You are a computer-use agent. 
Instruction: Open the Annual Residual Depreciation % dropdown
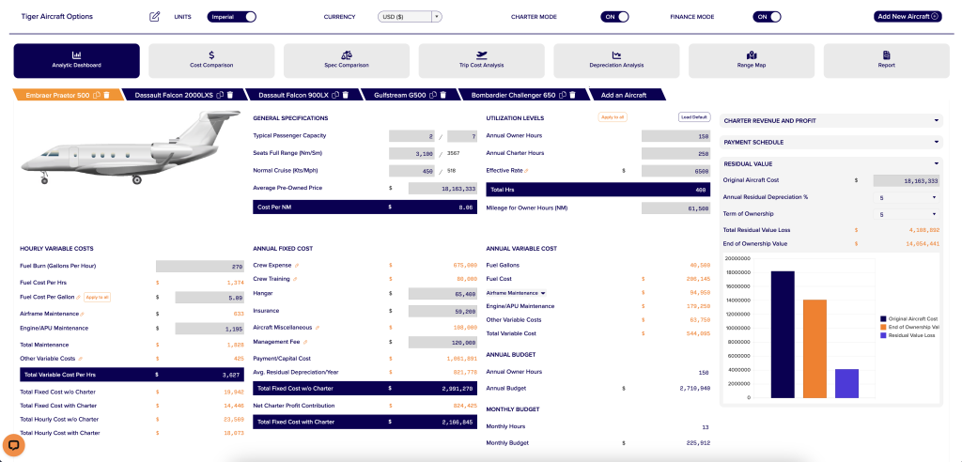tap(907, 197)
